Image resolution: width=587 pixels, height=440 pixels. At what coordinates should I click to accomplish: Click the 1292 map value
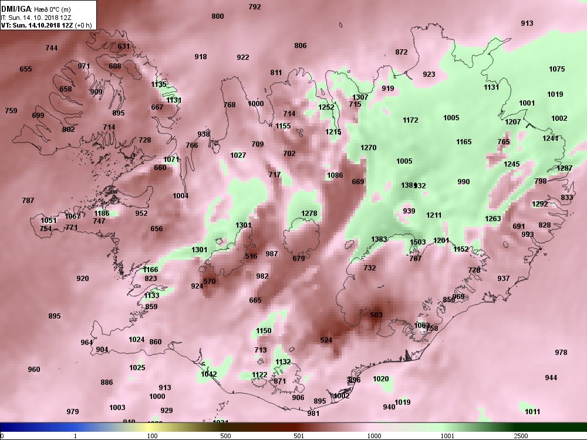(540, 204)
